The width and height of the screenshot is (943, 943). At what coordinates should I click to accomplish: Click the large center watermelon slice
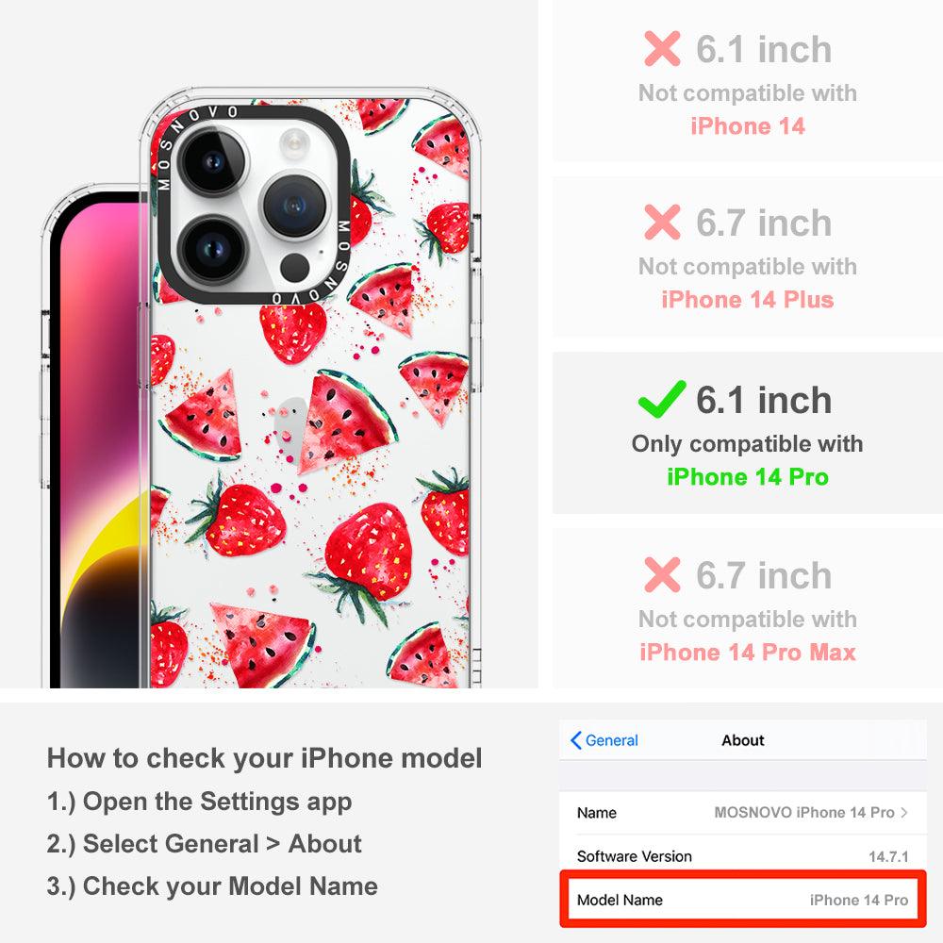coord(346,422)
